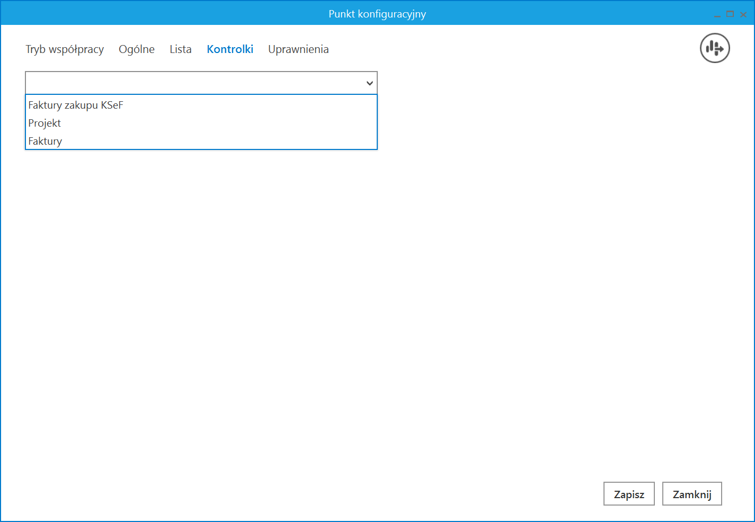
Task: Select 'Projekt' in the dropdown list
Action: 45,123
